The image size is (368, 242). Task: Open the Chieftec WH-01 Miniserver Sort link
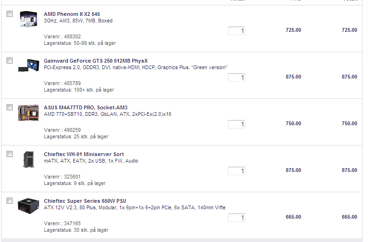click(x=84, y=154)
